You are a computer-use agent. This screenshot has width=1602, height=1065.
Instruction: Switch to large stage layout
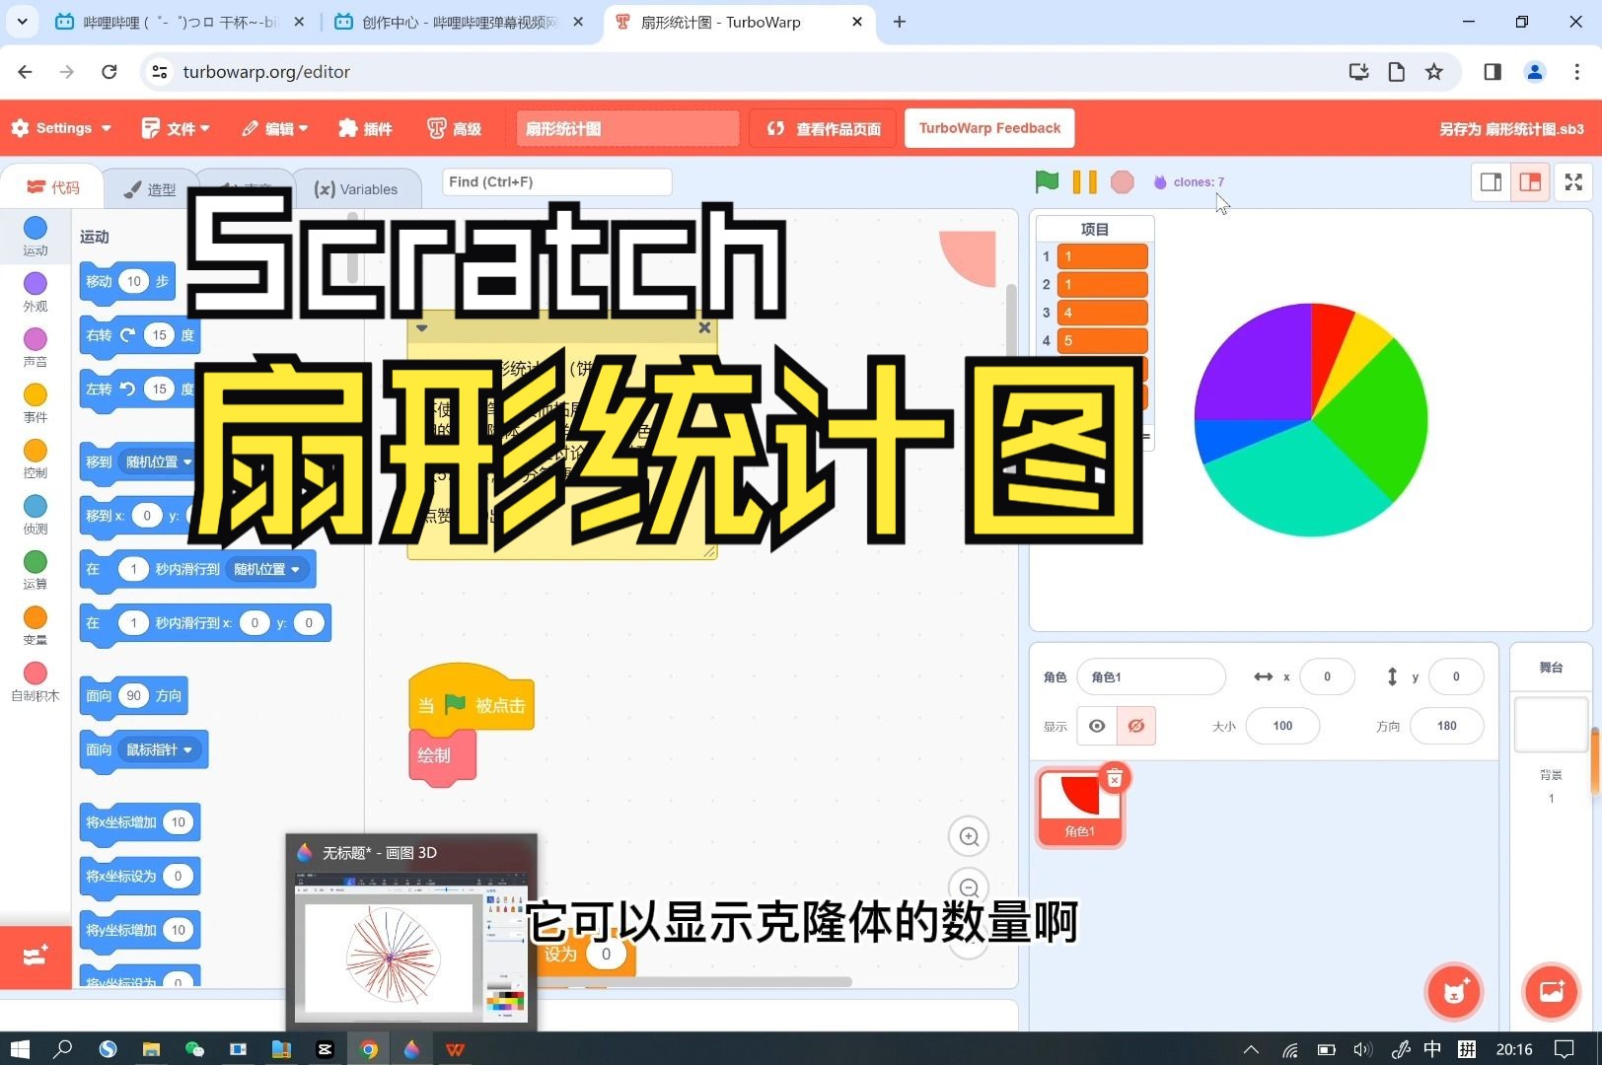tap(1530, 181)
